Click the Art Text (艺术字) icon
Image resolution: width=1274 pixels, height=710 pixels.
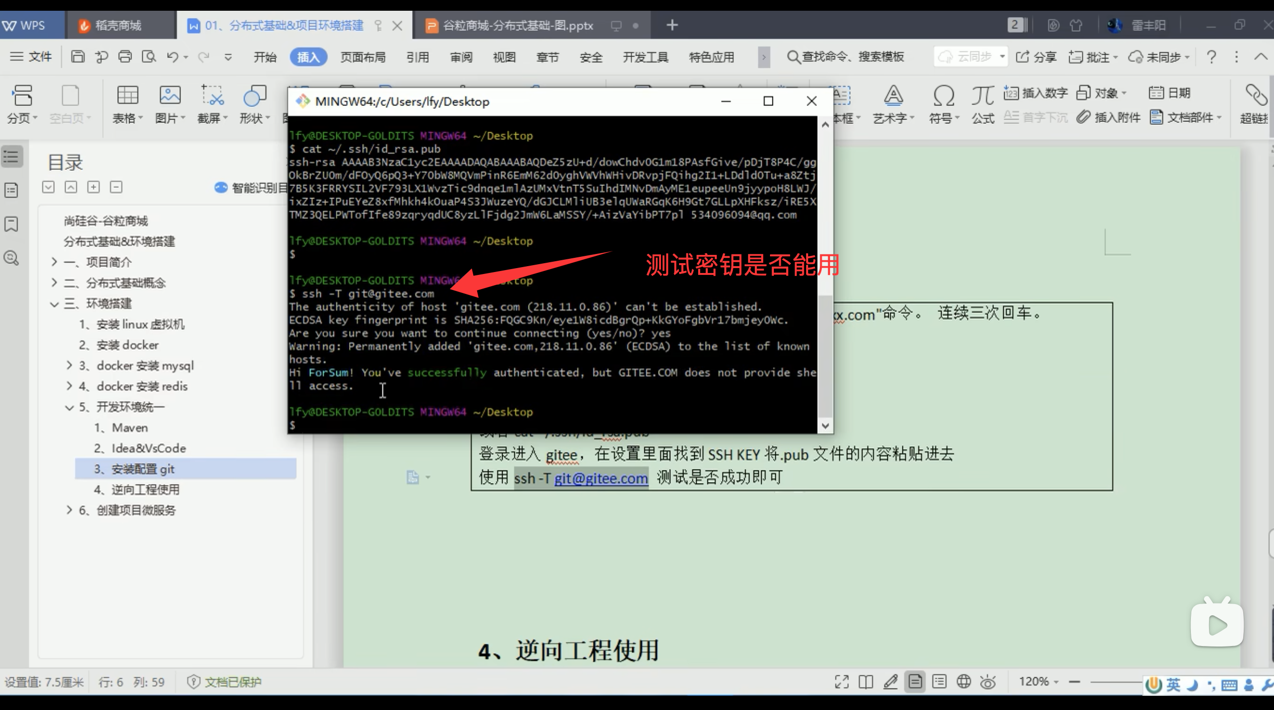click(x=893, y=96)
